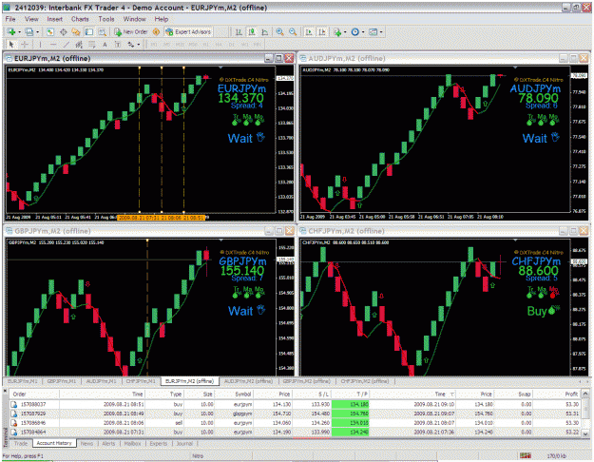Expand the New Chart dropdown arrow
This screenshot has height=462, width=594.
tap(19, 32)
